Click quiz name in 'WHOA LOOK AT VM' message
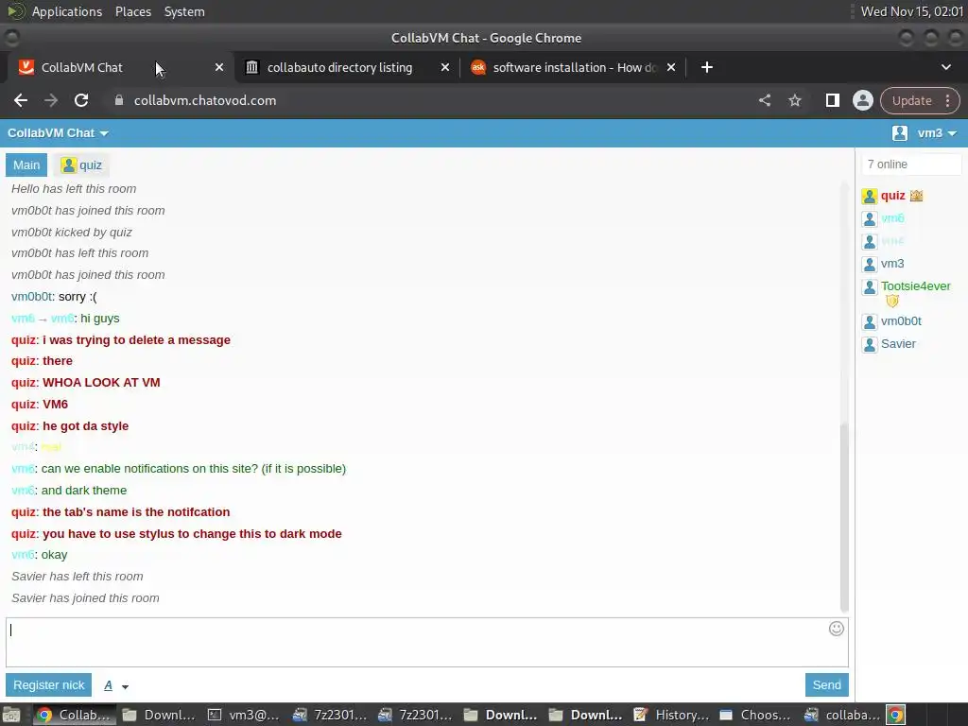The width and height of the screenshot is (968, 726). point(24,383)
